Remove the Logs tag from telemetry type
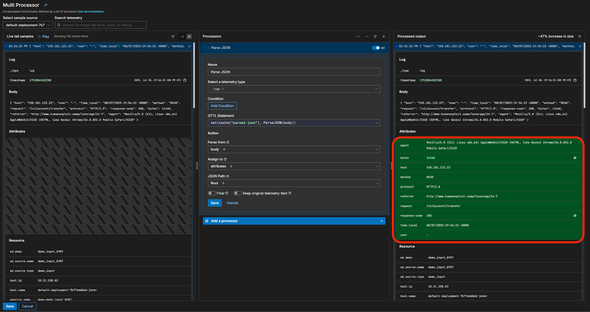 coord(223,89)
